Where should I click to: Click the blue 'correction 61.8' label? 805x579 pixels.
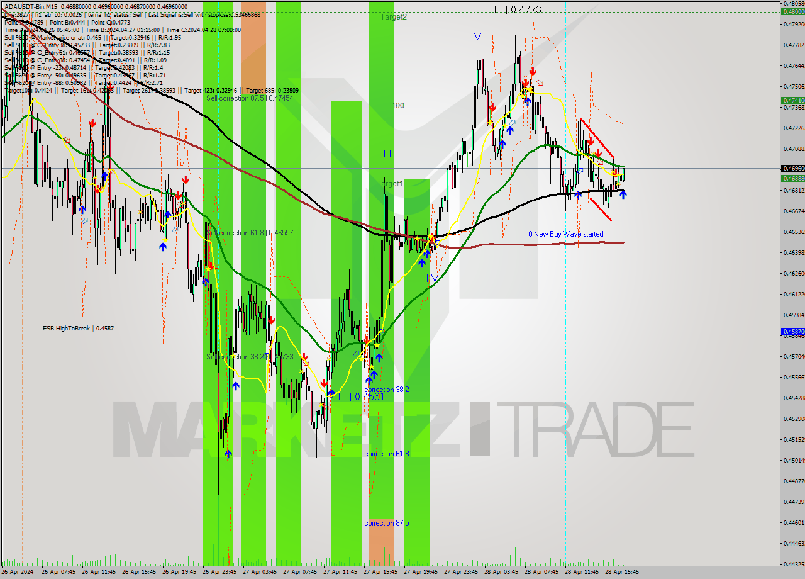click(x=387, y=454)
